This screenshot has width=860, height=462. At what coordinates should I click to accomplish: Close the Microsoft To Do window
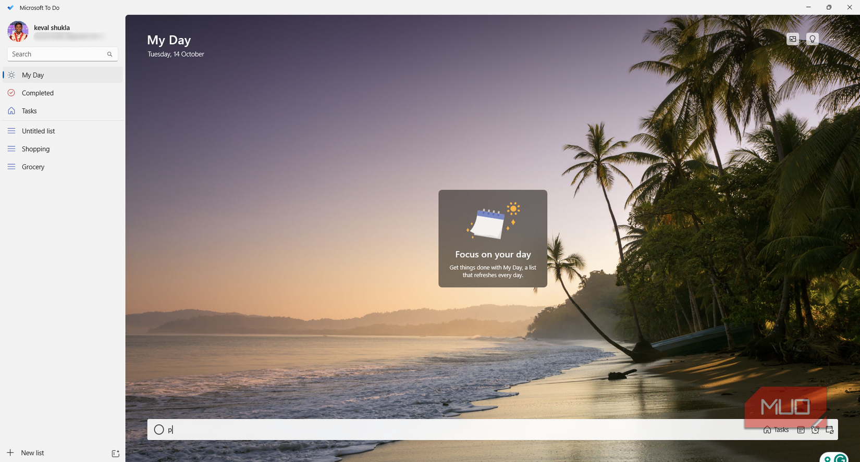(850, 7)
